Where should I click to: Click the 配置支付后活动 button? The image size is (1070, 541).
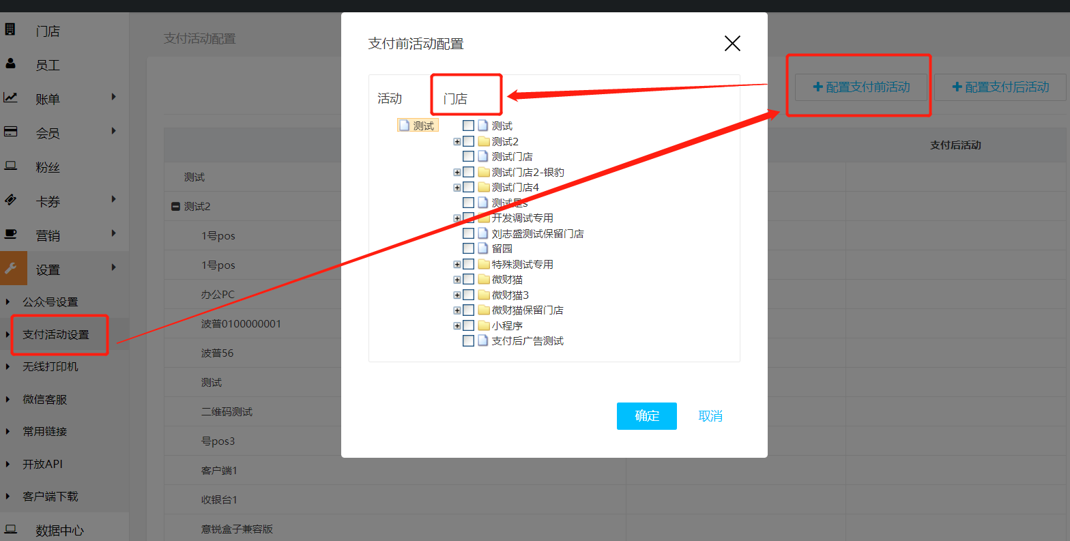(x=1000, y=87)
